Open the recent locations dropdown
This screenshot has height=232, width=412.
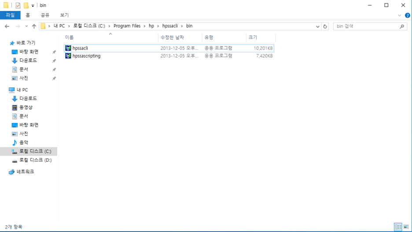click(26, 26)
